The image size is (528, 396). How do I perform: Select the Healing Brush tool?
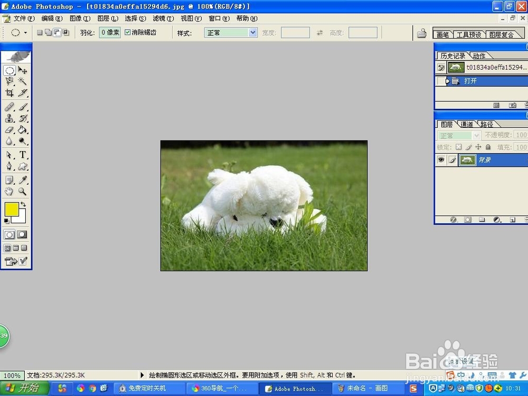10,107
